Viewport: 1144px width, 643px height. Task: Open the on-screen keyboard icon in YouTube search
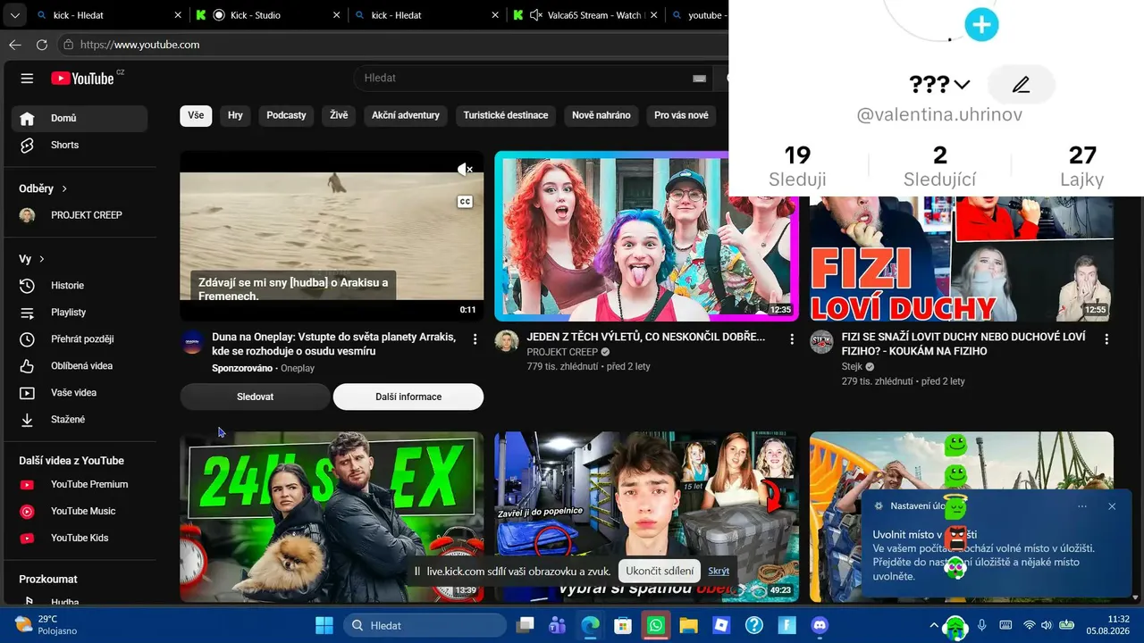(x=700, y=79)
